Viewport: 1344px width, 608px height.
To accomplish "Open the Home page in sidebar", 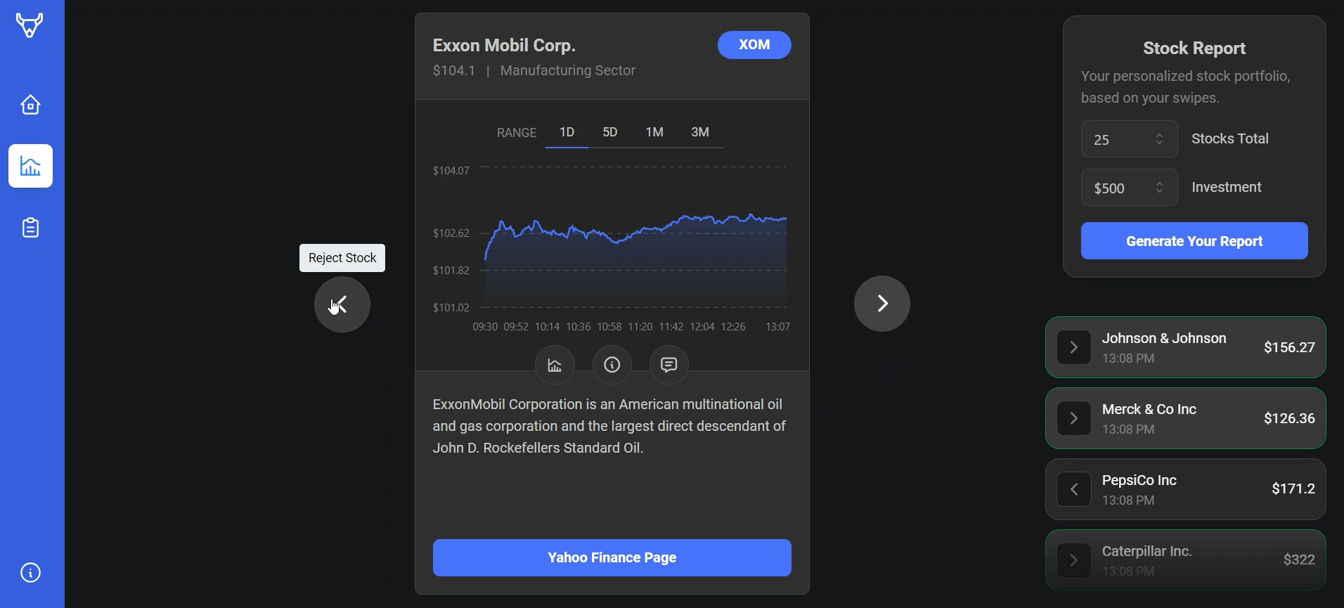I will (x=30, y=105).
